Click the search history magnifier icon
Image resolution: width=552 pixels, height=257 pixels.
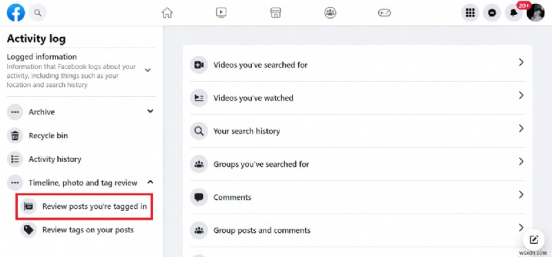click(199, 131)
